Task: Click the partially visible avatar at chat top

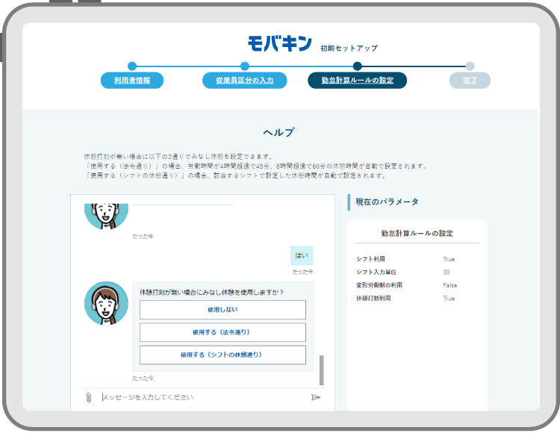Action: pos(106,216)
